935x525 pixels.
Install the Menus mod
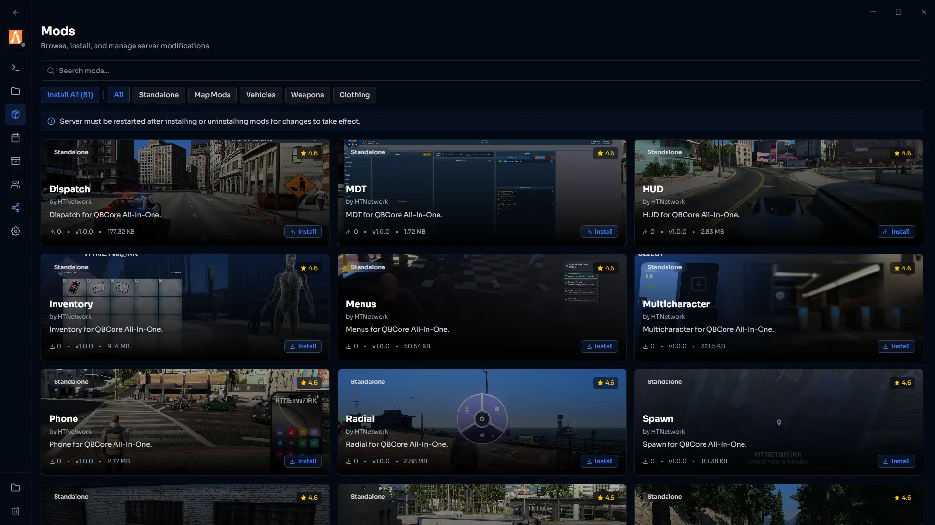599,346
